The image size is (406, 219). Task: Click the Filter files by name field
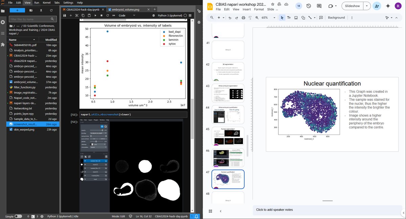tap(32, 19)
